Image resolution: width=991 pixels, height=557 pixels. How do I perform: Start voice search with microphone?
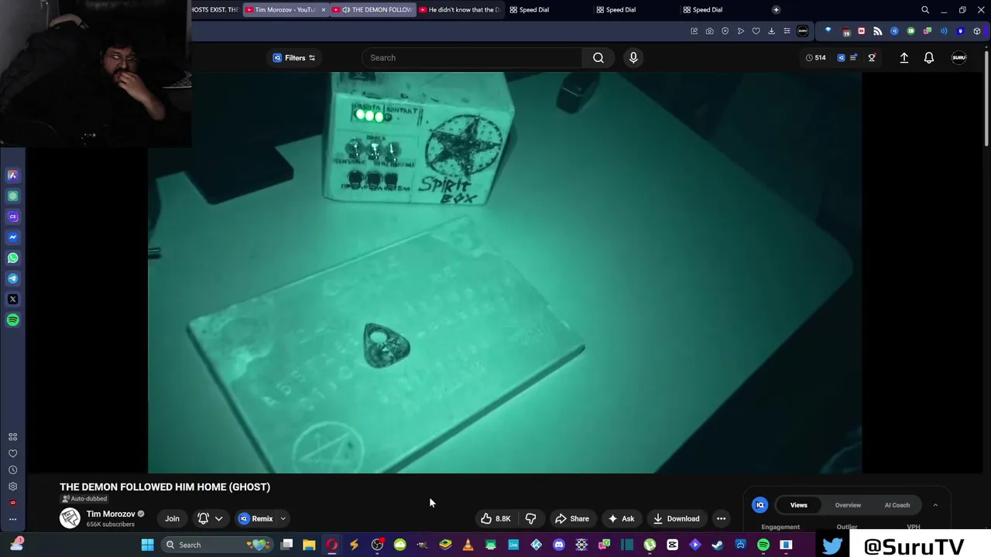point(633,57)
